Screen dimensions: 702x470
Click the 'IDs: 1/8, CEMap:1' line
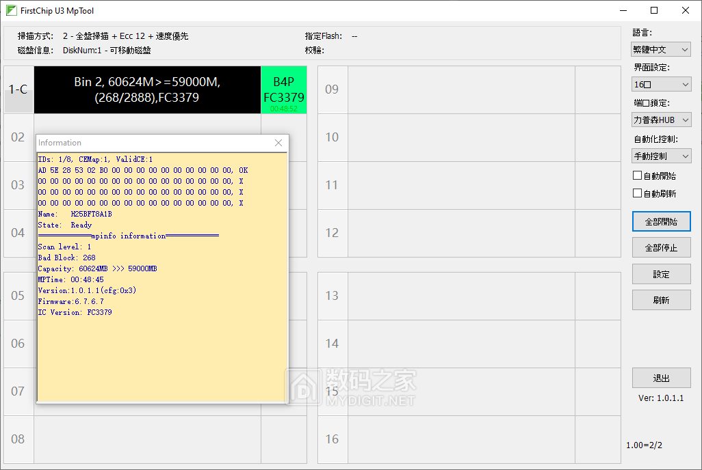click(95, 159)
